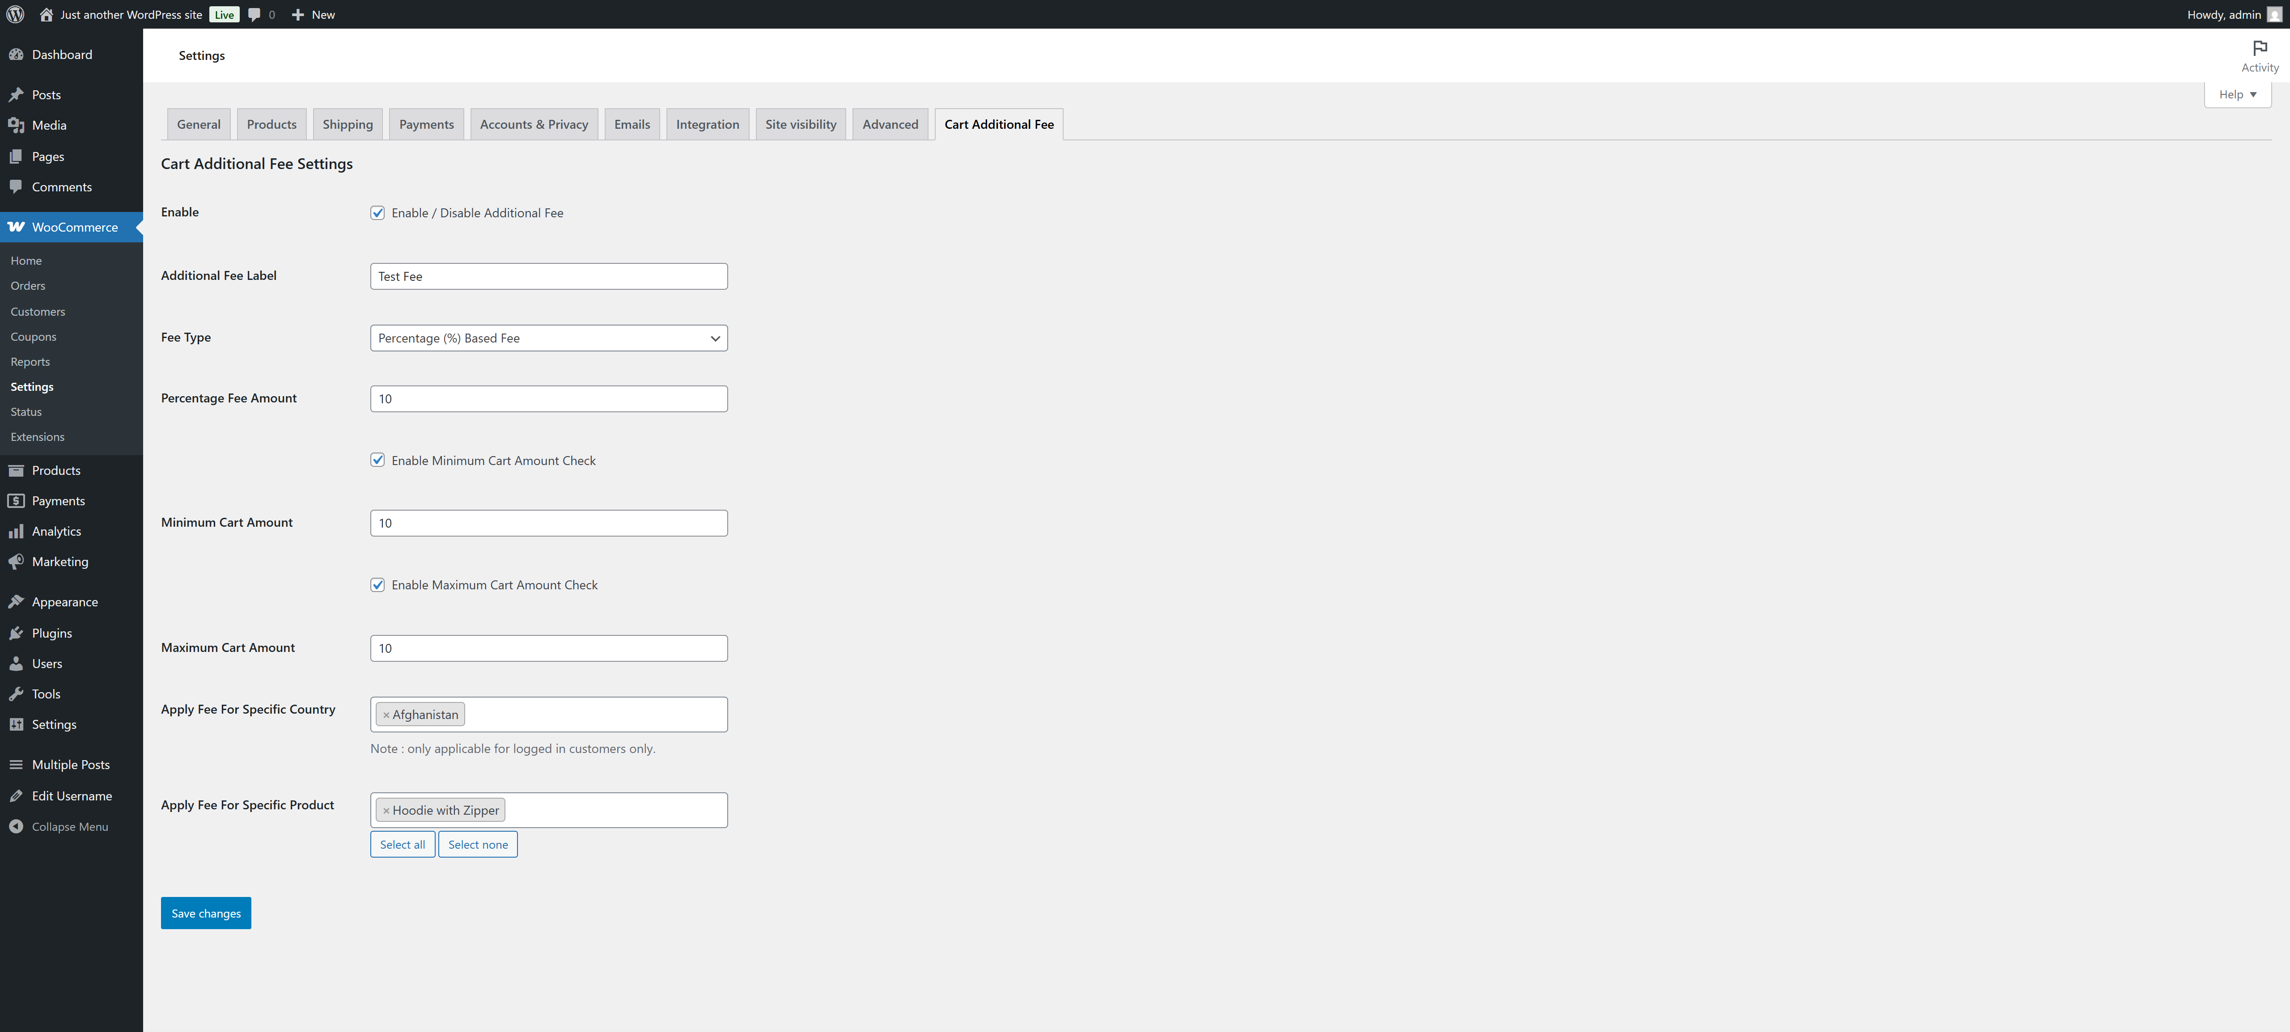This screenshot has height=1032, width=2290.
Task: Click the WooCommerce logo icon in sidebar
Action: 16,227
